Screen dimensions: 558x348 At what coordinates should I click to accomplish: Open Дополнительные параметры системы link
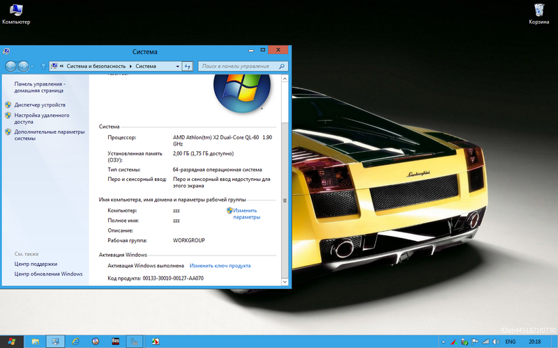pos(50,135)
